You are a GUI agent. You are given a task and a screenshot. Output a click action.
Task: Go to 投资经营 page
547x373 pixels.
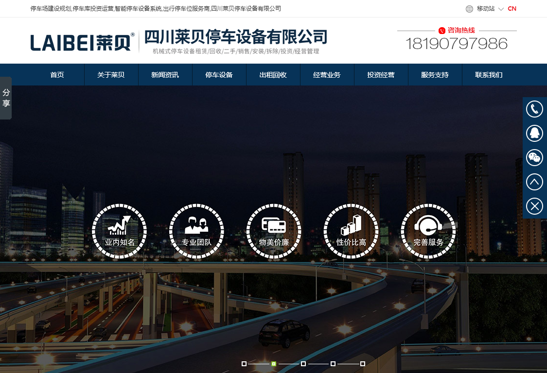point(381,75)
